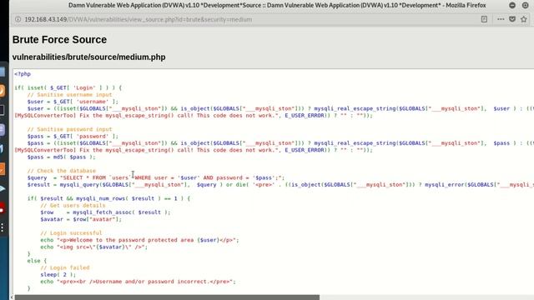This screenshot has width=534, height=300.
Task: Bookmark this page with the star icon
Action: (524, 19)
